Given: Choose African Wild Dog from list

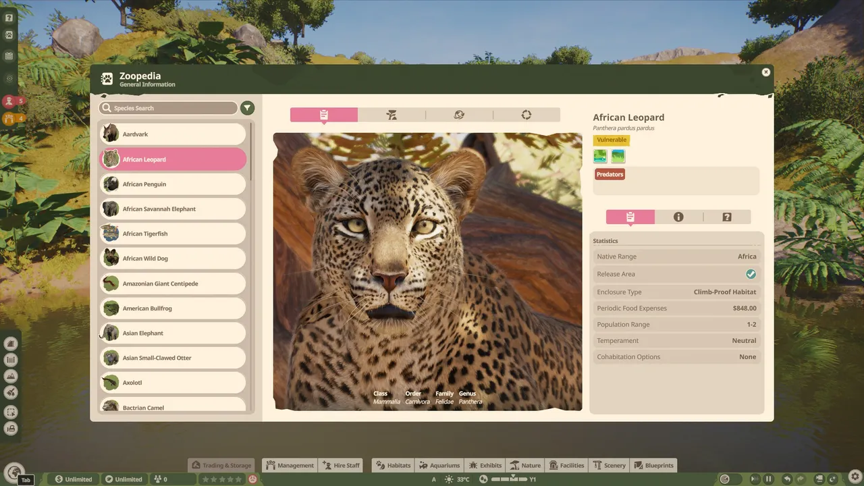Looking at the screenshot, I should click(173, 259).
